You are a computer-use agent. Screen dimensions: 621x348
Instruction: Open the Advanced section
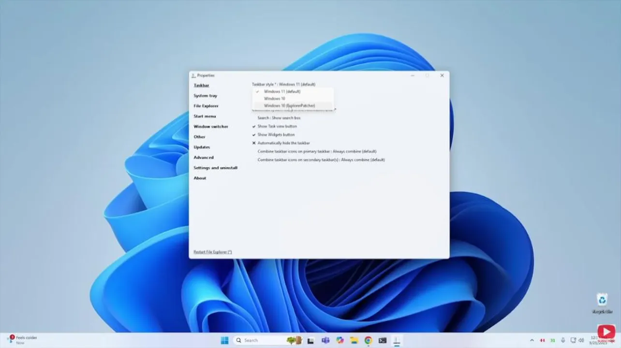coord(204,158)
